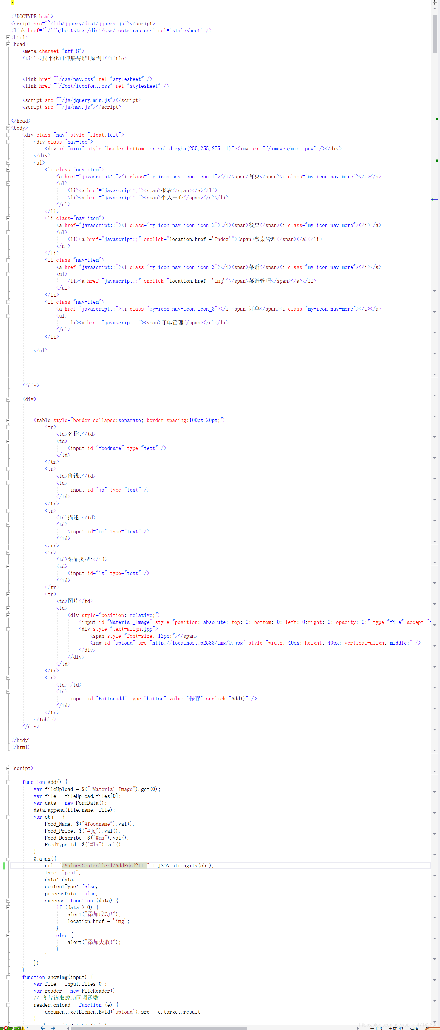
Task: Click the input id="lx" line
Action: pyautogui.click(x=108, y=573)
